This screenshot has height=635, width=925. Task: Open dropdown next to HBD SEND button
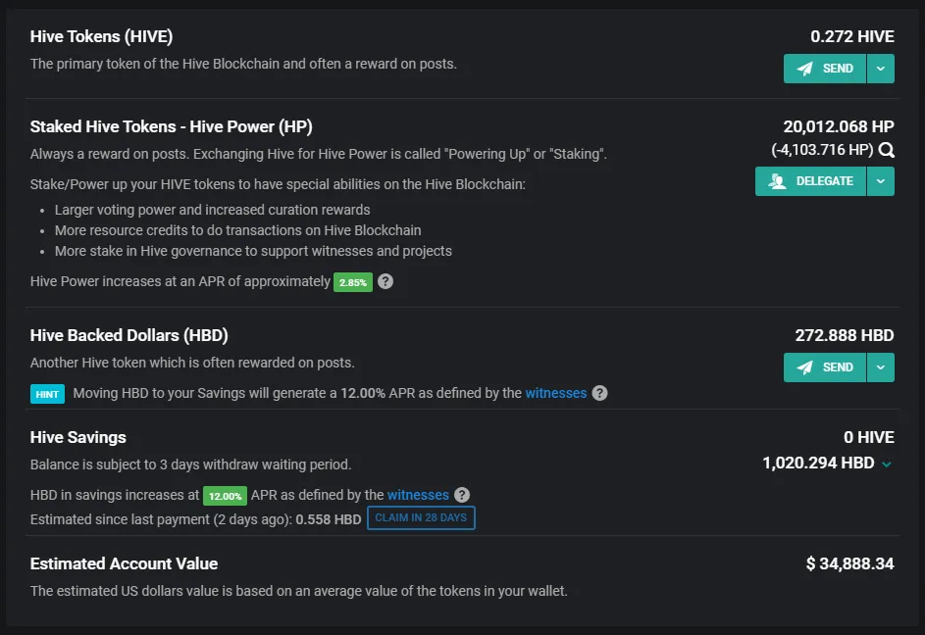pyautogui.click(x=881, y=367)
